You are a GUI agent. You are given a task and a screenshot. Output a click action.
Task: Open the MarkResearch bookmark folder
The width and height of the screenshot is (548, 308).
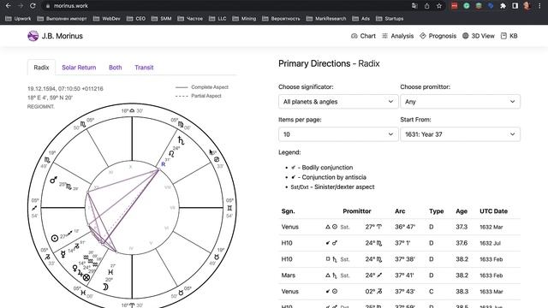click(326, 19)
